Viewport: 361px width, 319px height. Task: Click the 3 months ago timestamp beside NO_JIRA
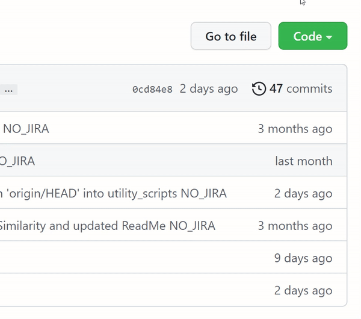click(x=295, y=128)
